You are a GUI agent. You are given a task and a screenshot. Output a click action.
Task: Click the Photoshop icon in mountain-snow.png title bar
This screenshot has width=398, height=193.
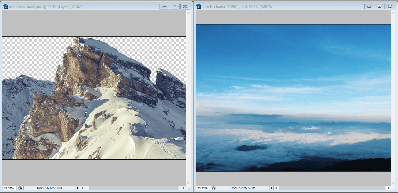(x=5, y=6)
